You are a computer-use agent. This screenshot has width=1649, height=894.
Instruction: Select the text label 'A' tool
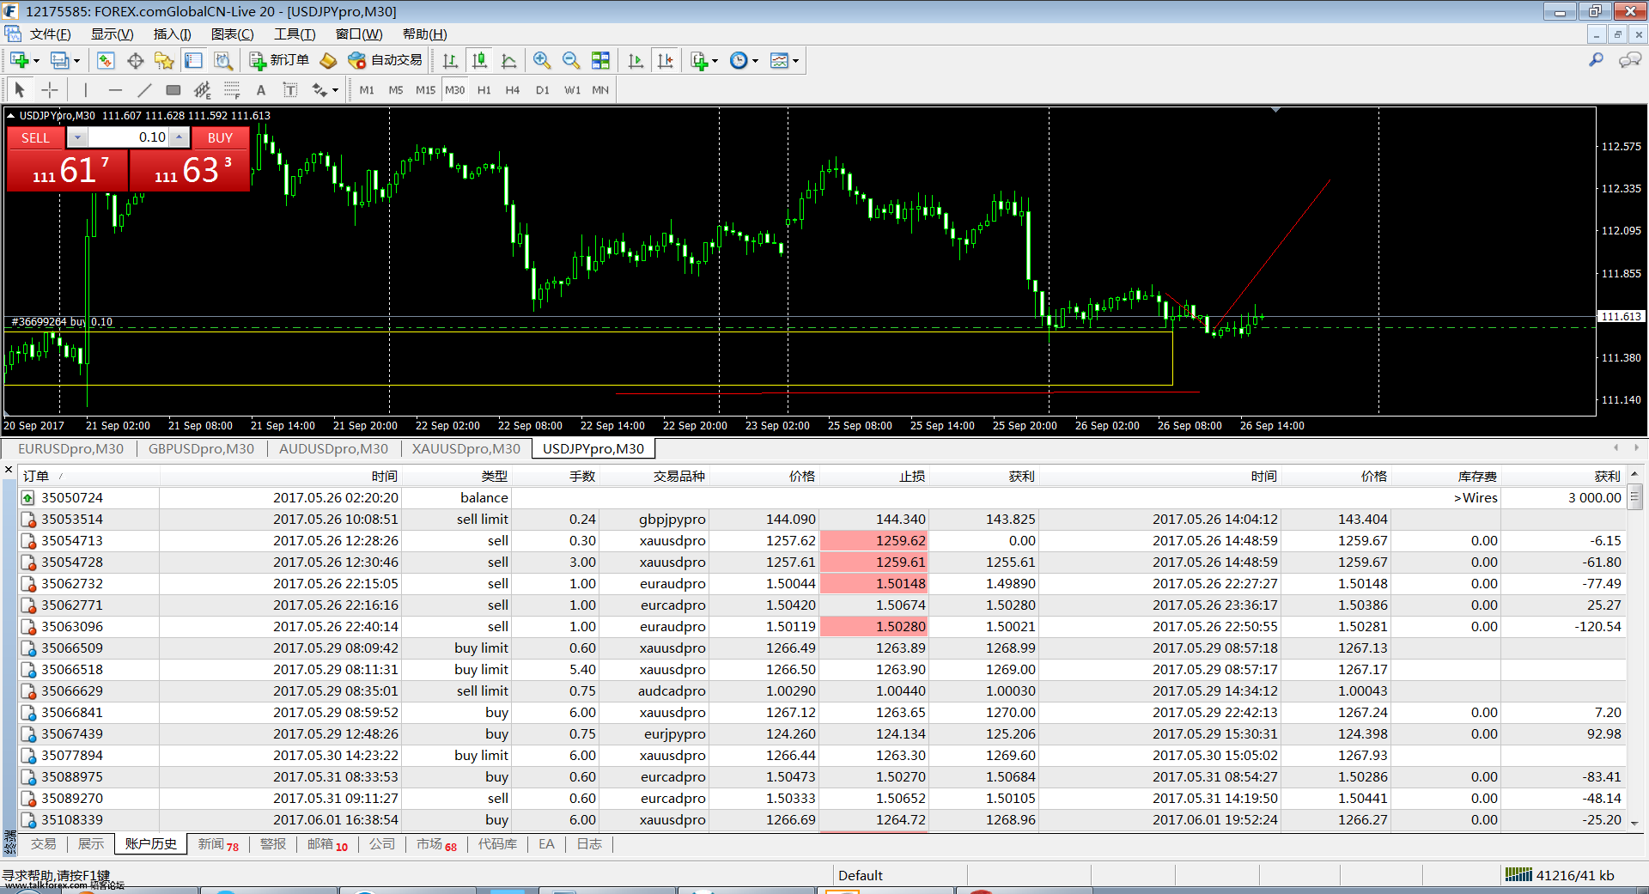(x=261, y=89)
